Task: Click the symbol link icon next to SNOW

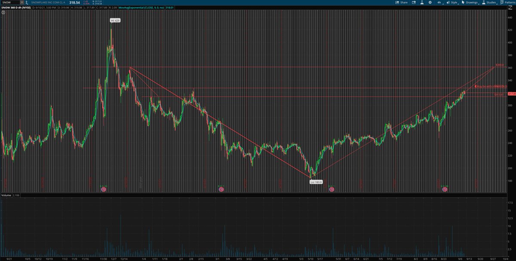Action: [x=27, y=3]
